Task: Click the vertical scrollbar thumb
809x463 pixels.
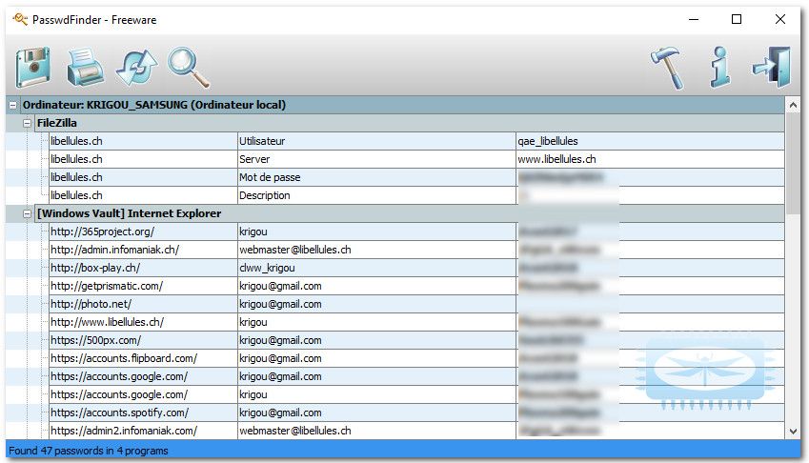Action: pos(793,164)
